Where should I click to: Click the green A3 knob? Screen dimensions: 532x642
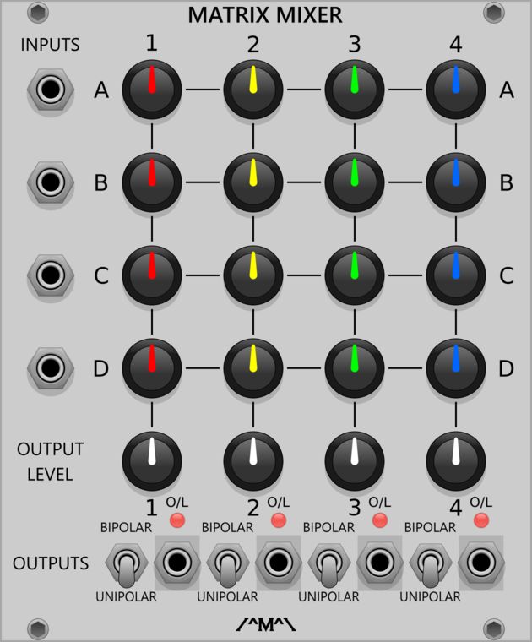[x=355, y=90]
